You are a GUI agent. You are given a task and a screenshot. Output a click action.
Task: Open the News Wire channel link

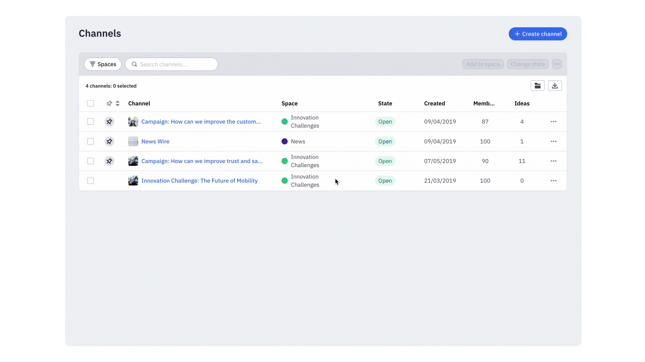click(x=155, y=141)
